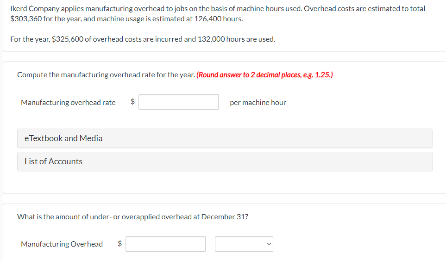The width and height of the screenshot is (446, 260).
Task: Click the "Manufacturing Overhead" label near the bottom
Action: click(62, 244)
